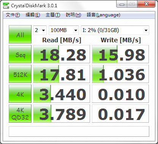Click the 4K write result 0.010

pos(120,94)
